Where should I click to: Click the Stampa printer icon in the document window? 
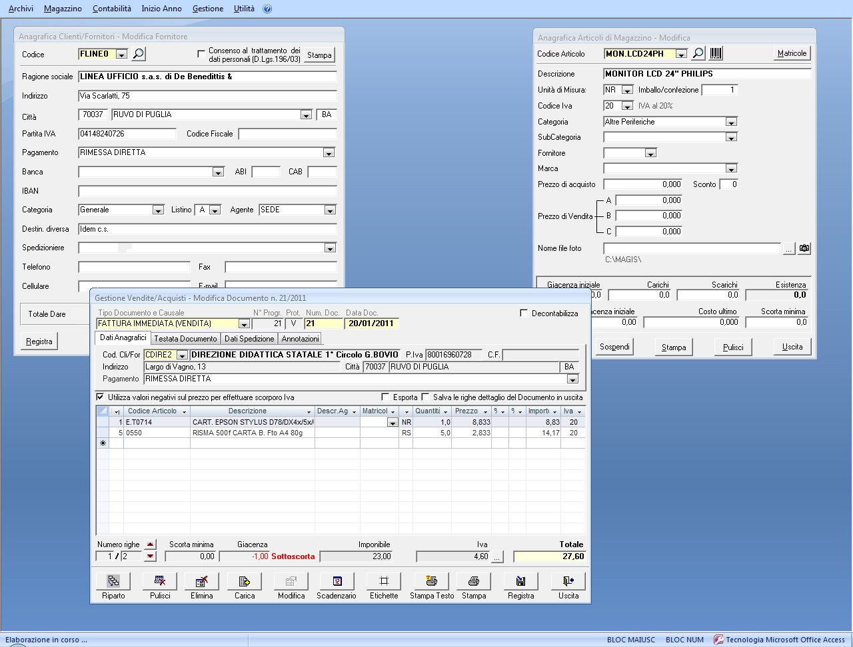474,581
